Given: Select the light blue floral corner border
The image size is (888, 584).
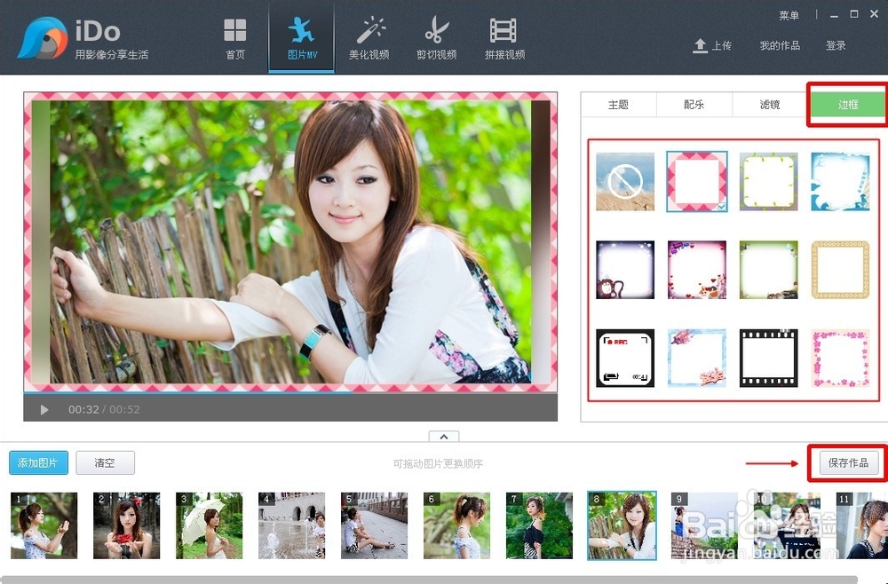Looking at the screenshot, I should coord(696,359).
